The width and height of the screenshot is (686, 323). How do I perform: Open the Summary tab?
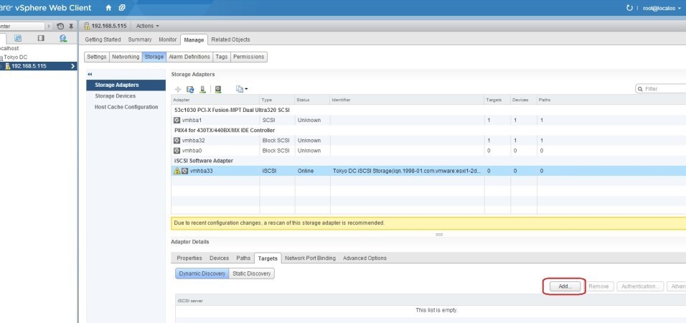point(139,39)
